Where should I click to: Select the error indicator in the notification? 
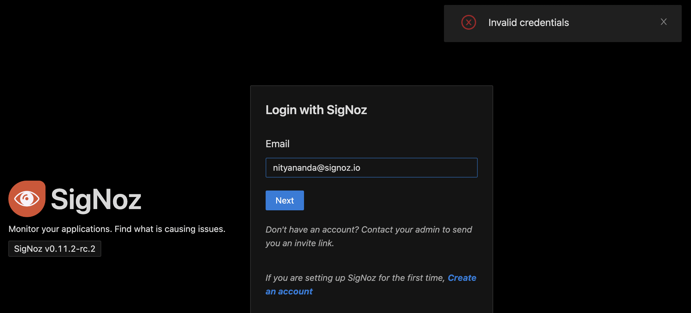tap(468, 22)
